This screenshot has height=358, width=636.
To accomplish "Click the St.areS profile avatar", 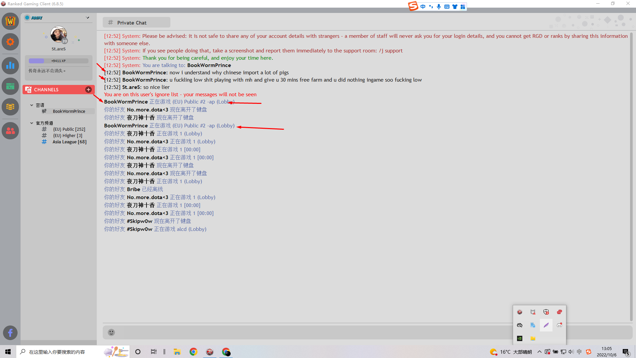I will coord(59,35).
